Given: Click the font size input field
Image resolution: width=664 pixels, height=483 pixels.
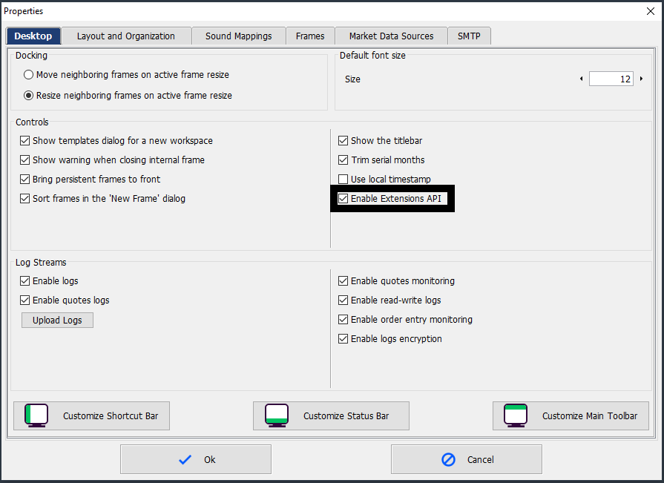Looking at the screenshot, I should 611,79.
